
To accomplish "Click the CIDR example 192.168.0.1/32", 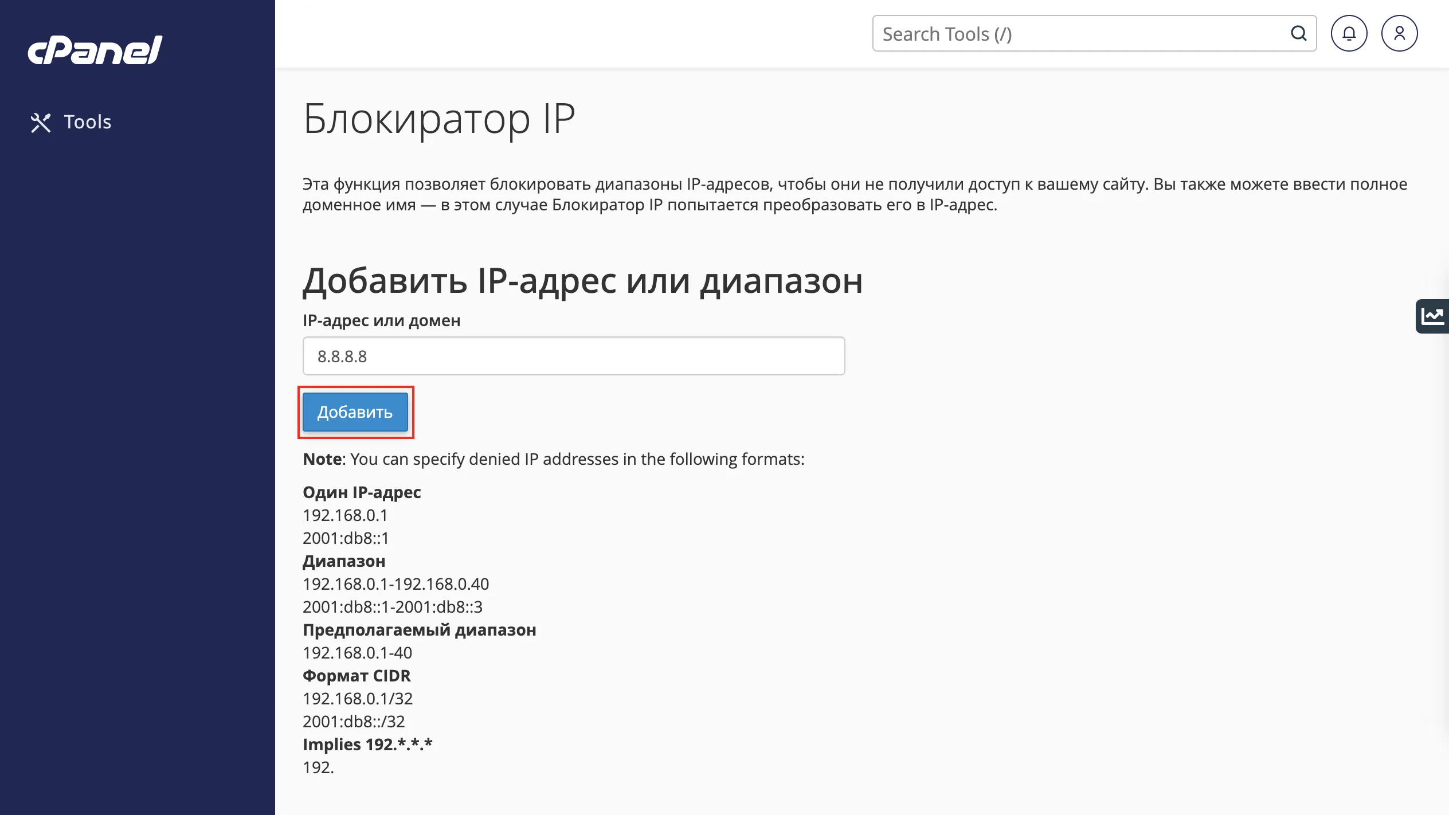I will click(358, 698).
